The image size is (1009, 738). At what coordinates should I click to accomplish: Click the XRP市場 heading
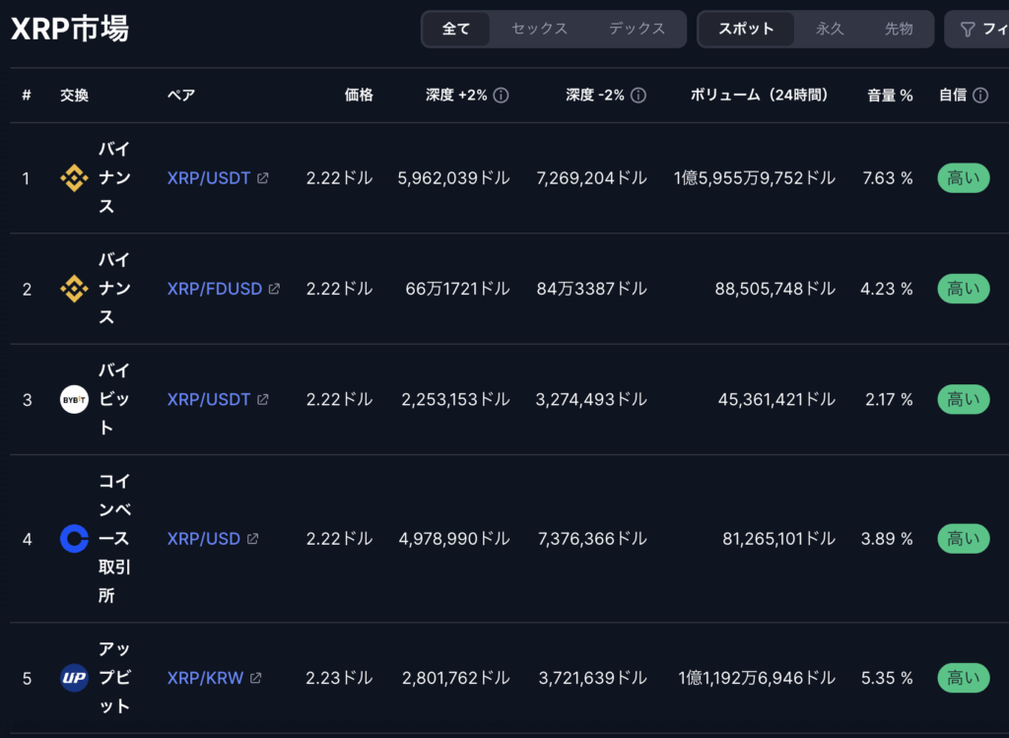(70, 29)
